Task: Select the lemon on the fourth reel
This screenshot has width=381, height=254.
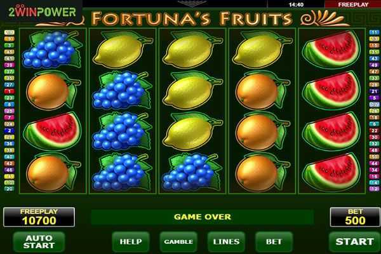Action: coord(262,50)
